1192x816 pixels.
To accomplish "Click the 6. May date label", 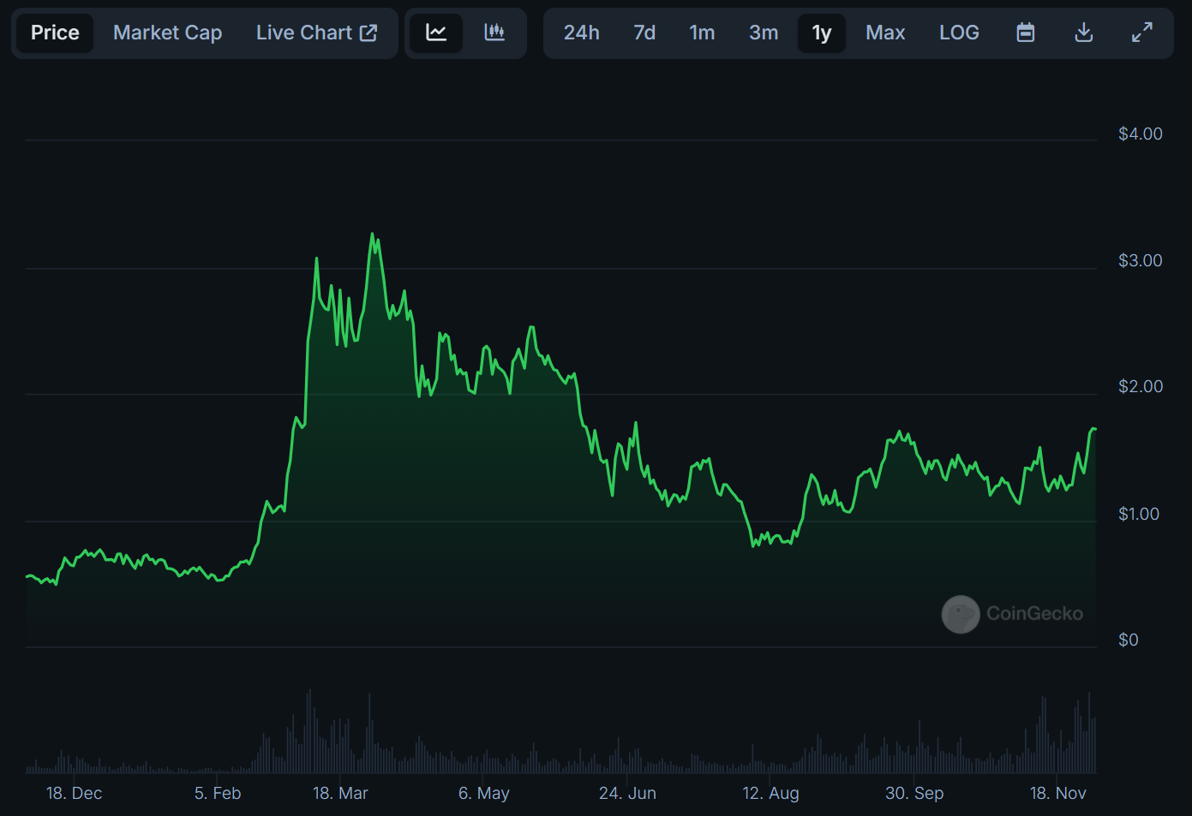I will (x=484, y=793).
